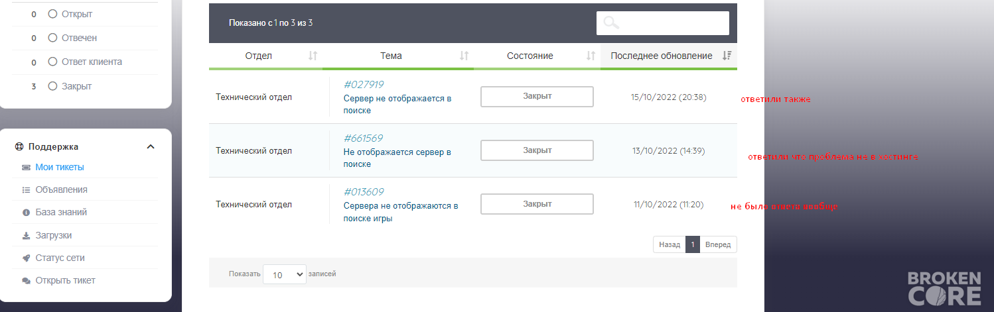Select the Ответ клиента radio button
Image resolution: width=994 pixels, height=312 pixels.
(53, 62)
